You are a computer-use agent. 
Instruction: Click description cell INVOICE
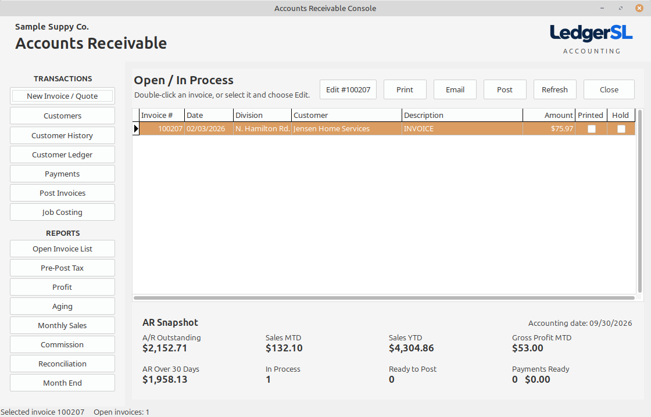pyautogui.click(x=462, y=128)
